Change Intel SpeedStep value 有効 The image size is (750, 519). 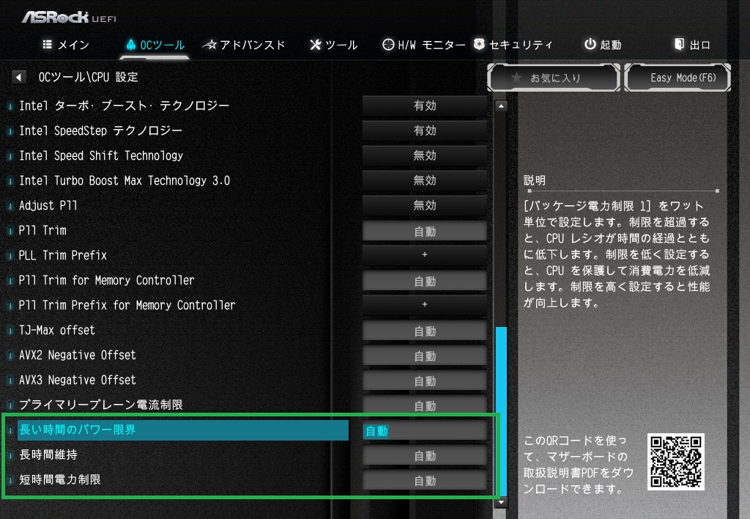[x=425, y=130]
